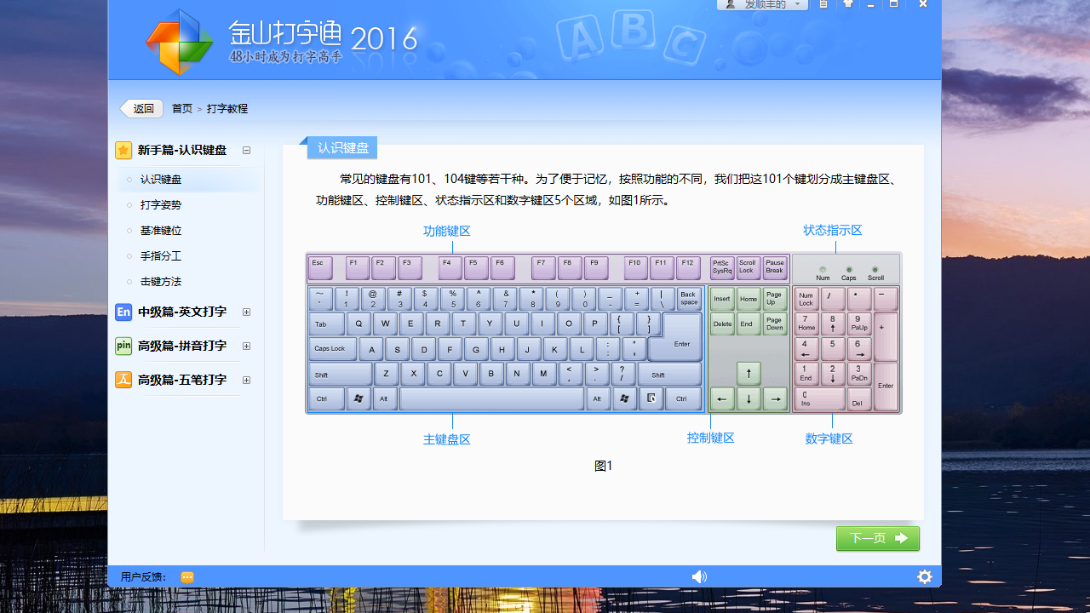Screen dimensions: 1090x613
Task: Expand the 中级篇-英文打字 section
Action: (246, 312)
